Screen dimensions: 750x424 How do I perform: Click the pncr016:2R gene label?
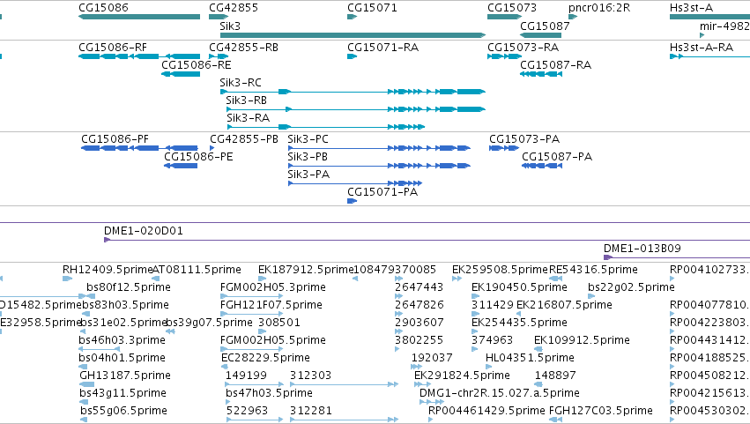(599, 8)
